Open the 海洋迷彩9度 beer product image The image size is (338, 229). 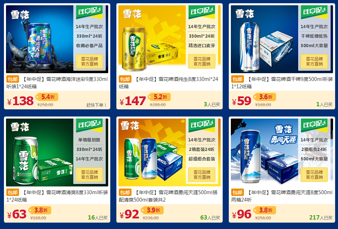(x=57, y=39)
